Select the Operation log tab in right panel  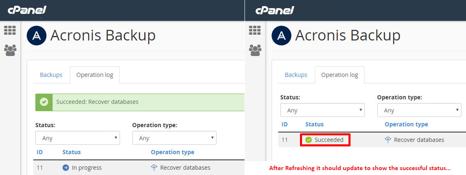(339, 75)
